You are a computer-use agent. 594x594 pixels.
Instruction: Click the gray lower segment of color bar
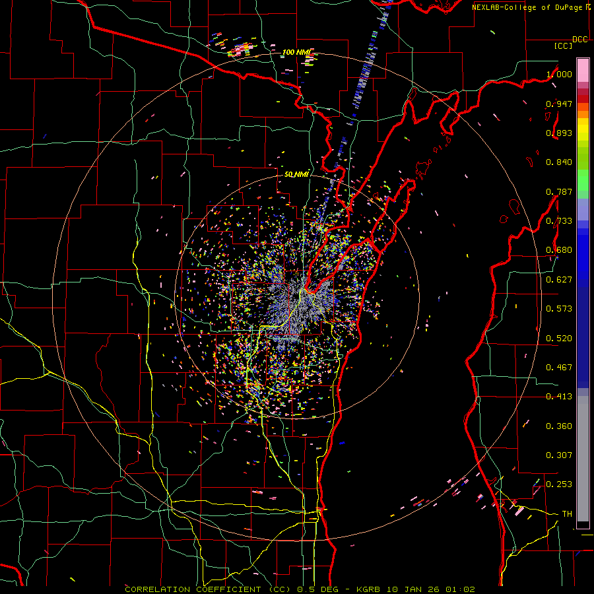[x=583, y=459]
